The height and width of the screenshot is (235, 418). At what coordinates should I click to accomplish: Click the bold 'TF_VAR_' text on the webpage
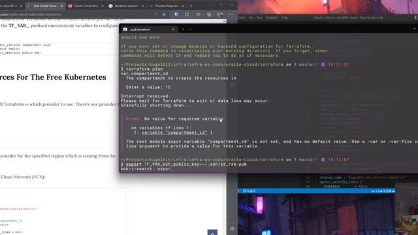pos(19,25)
